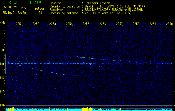Click the 0.9 frequency axis label
175x111 pixels.
click(x=2, y=64)
